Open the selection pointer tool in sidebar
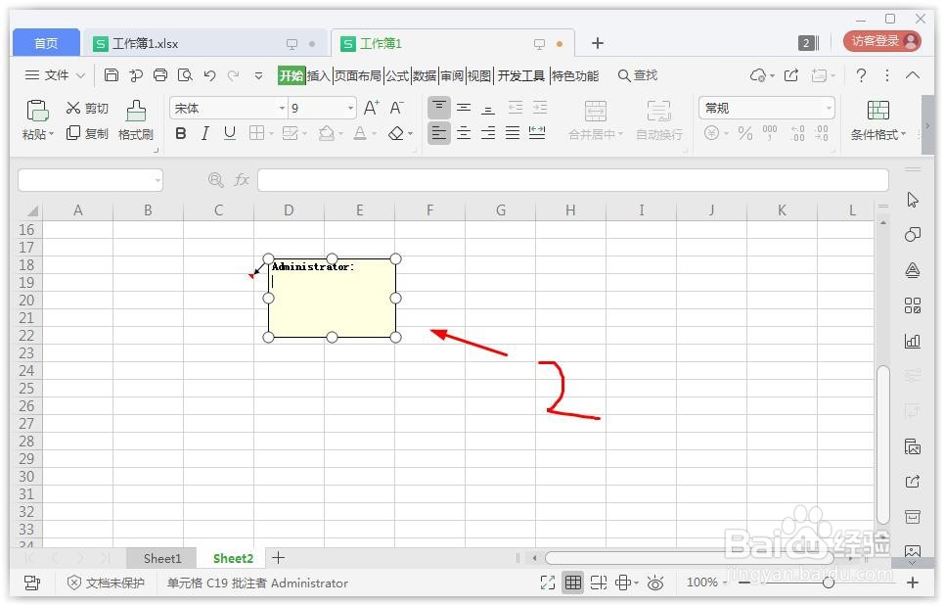Viewport: 944px width, 606px height. [x=913, y=200]
